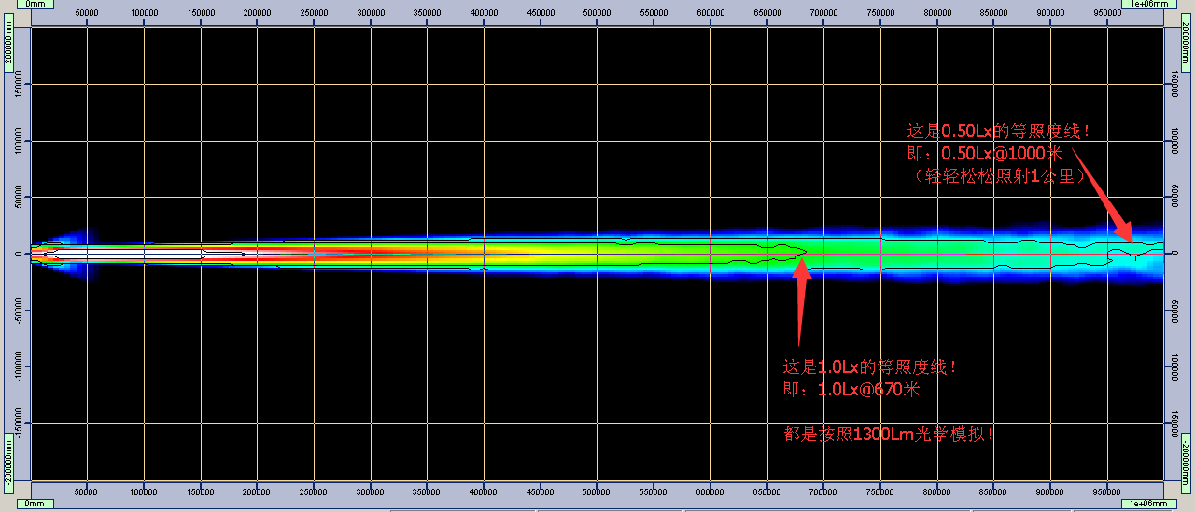Click the bottom-right 1e+06mm range box
The height and width of the screenshot is (512, 1195).
[1147, 504]
